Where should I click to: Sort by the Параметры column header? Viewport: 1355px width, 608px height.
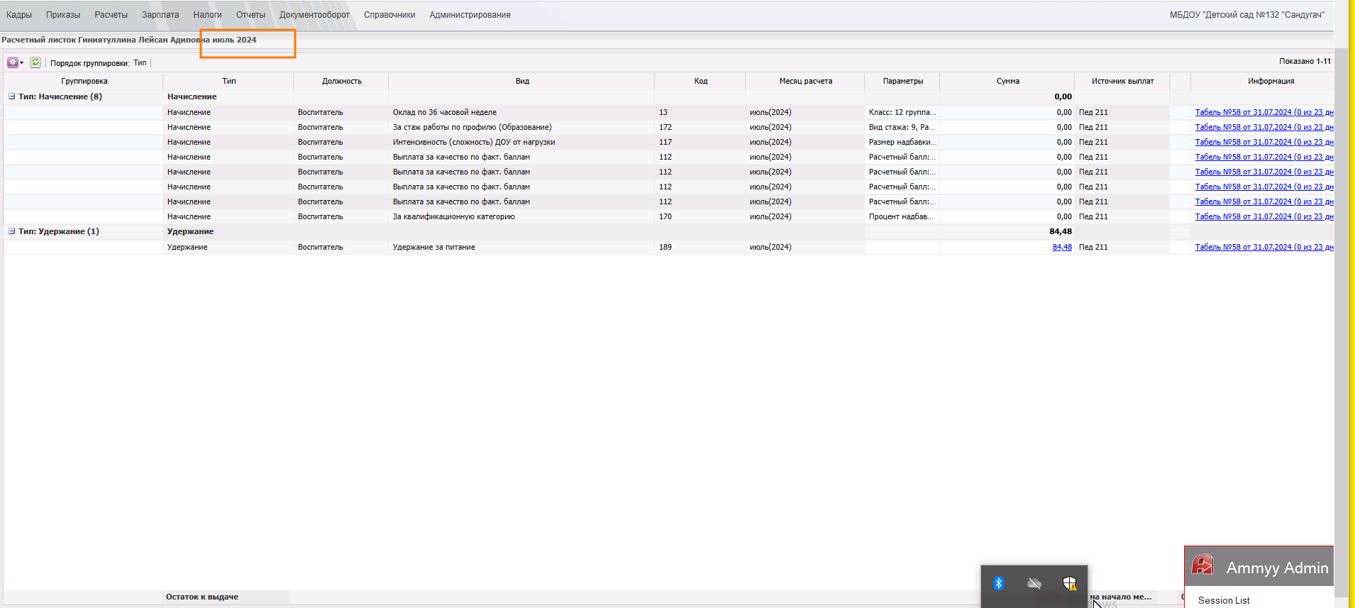tap(902, 81)
